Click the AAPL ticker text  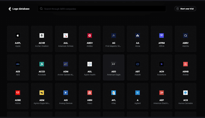click(18, 43)
